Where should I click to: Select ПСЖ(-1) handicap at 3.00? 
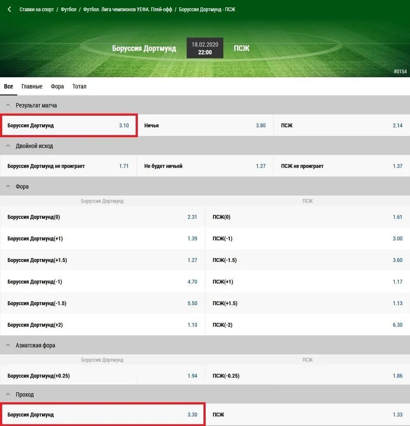click(308, 239)
